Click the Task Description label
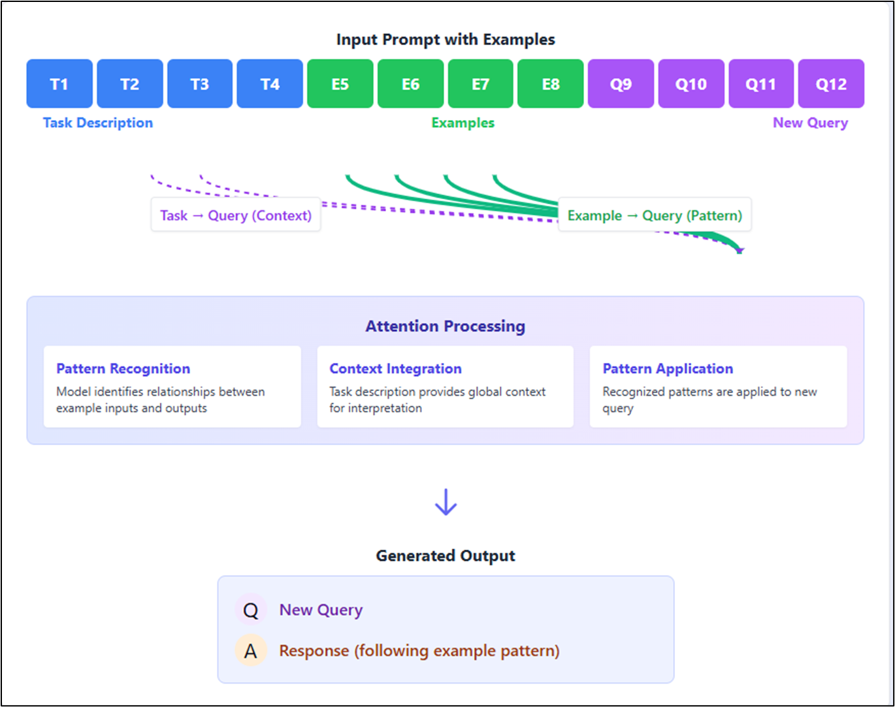895x707 pixels. pos(98,123)
